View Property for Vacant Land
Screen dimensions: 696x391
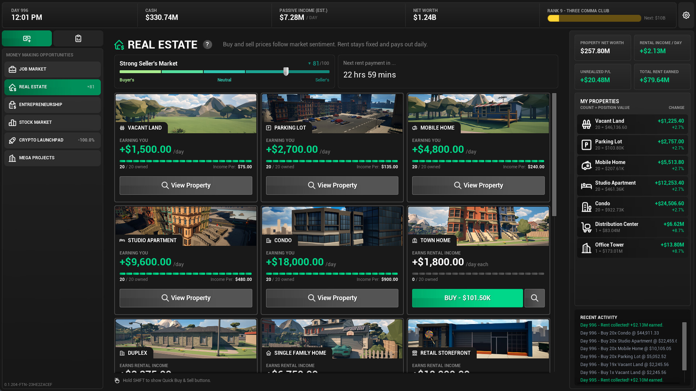point(186,185)
